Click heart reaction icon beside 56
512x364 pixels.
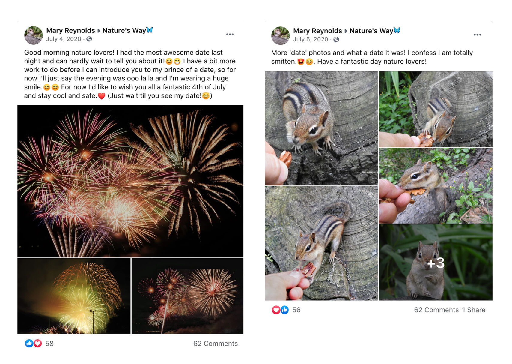tap(276, 310)
